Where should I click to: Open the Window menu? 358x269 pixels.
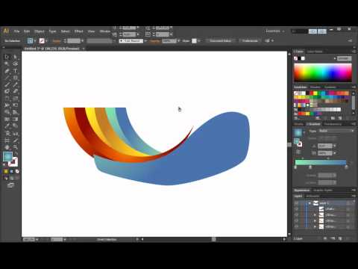coord(105,31)
